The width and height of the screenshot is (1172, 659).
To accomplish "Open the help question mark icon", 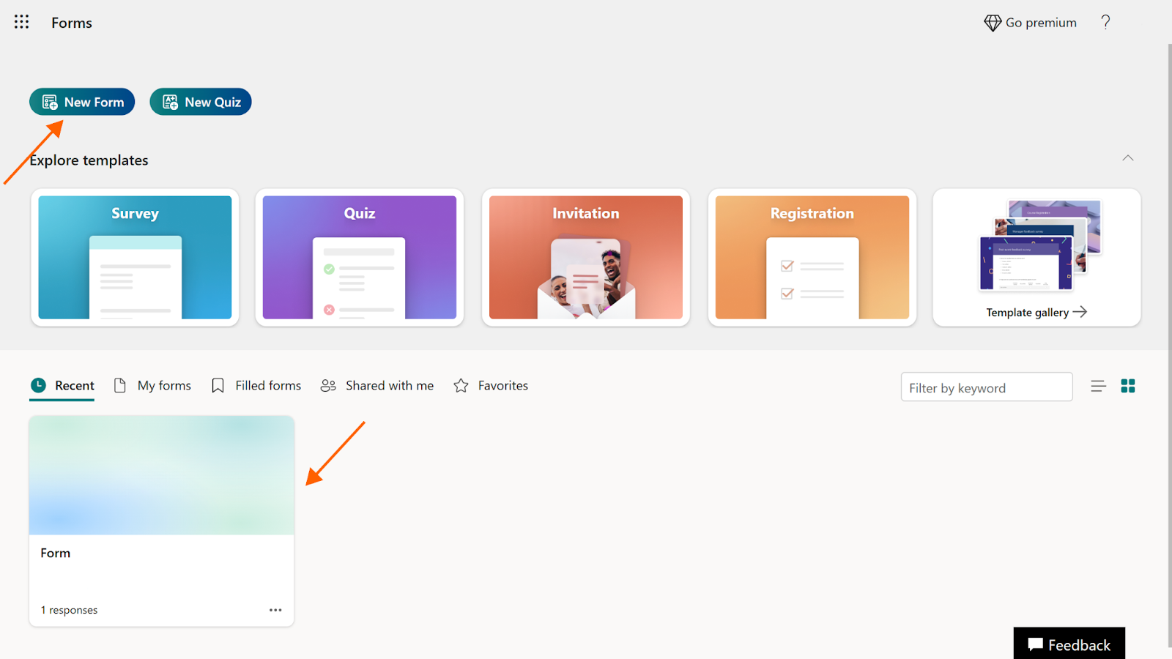I will point(1105,22).
